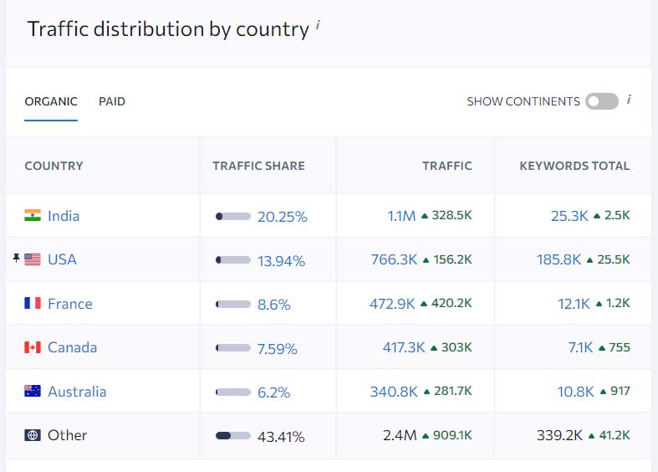The height and width of the screenshot is (472, 658).
Task: Click the Show Continents label
Action: (x=523, y=101)
